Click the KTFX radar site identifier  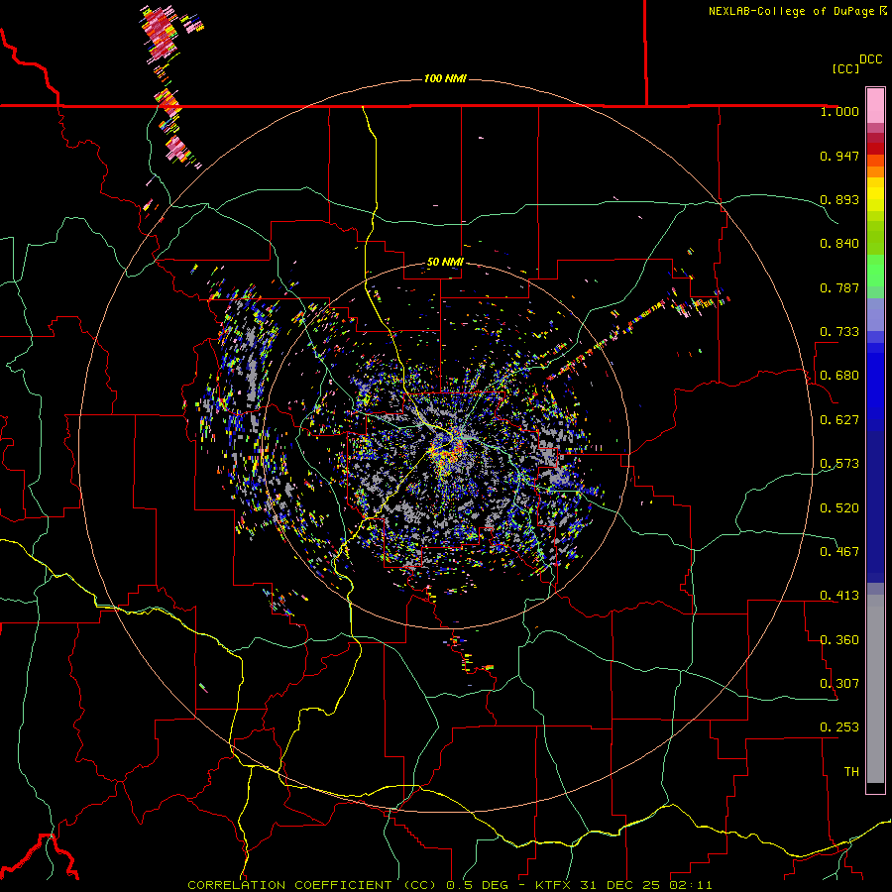(555, 885)
